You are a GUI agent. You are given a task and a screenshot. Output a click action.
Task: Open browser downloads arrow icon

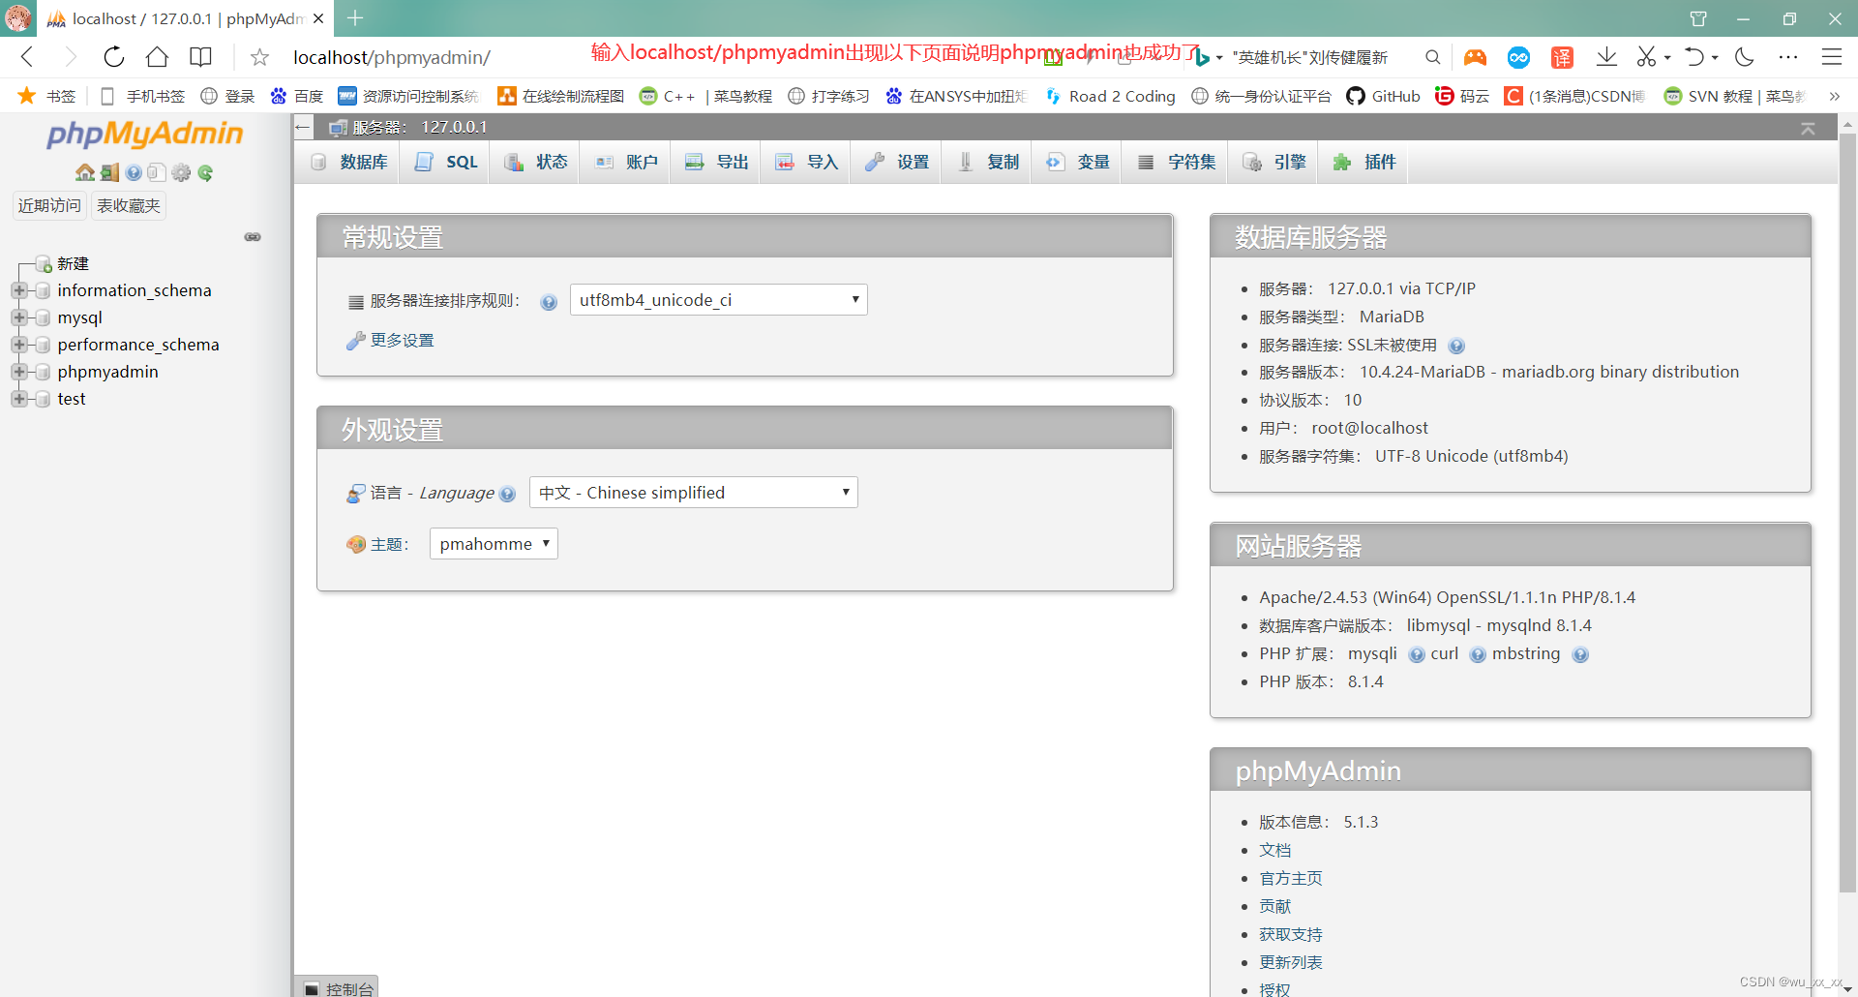coord(1606,57)
